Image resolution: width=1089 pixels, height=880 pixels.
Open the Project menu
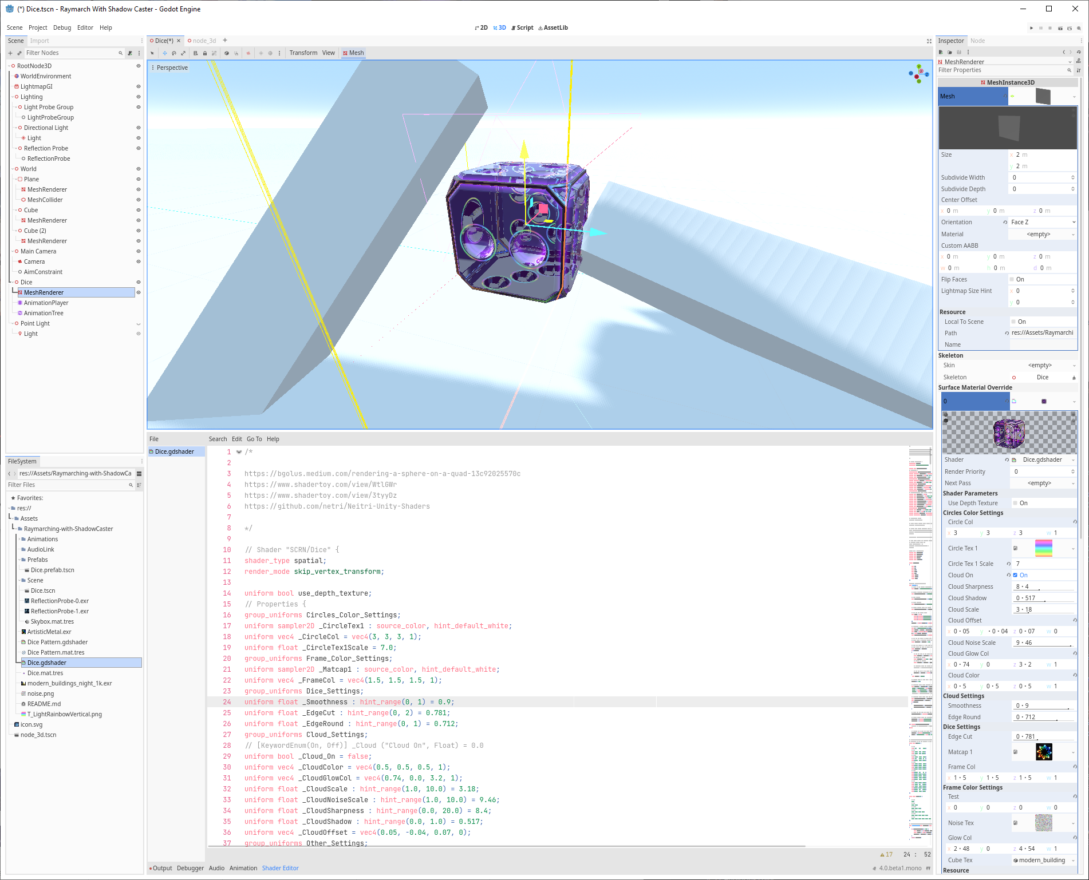[x=38, y=28]
